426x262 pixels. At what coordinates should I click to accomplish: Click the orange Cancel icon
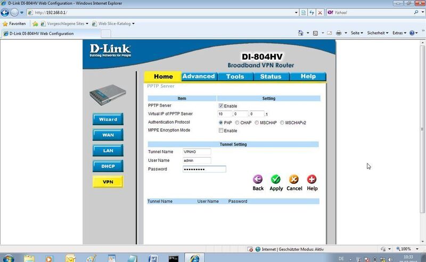tap(294, 179)
